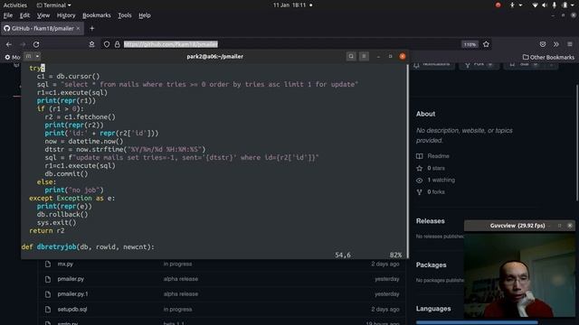The width and height of the screenshot is (579, 325).
Task: Open the pmailer.py.1 file
Action: pyautogui.click(x=72, y=294)
